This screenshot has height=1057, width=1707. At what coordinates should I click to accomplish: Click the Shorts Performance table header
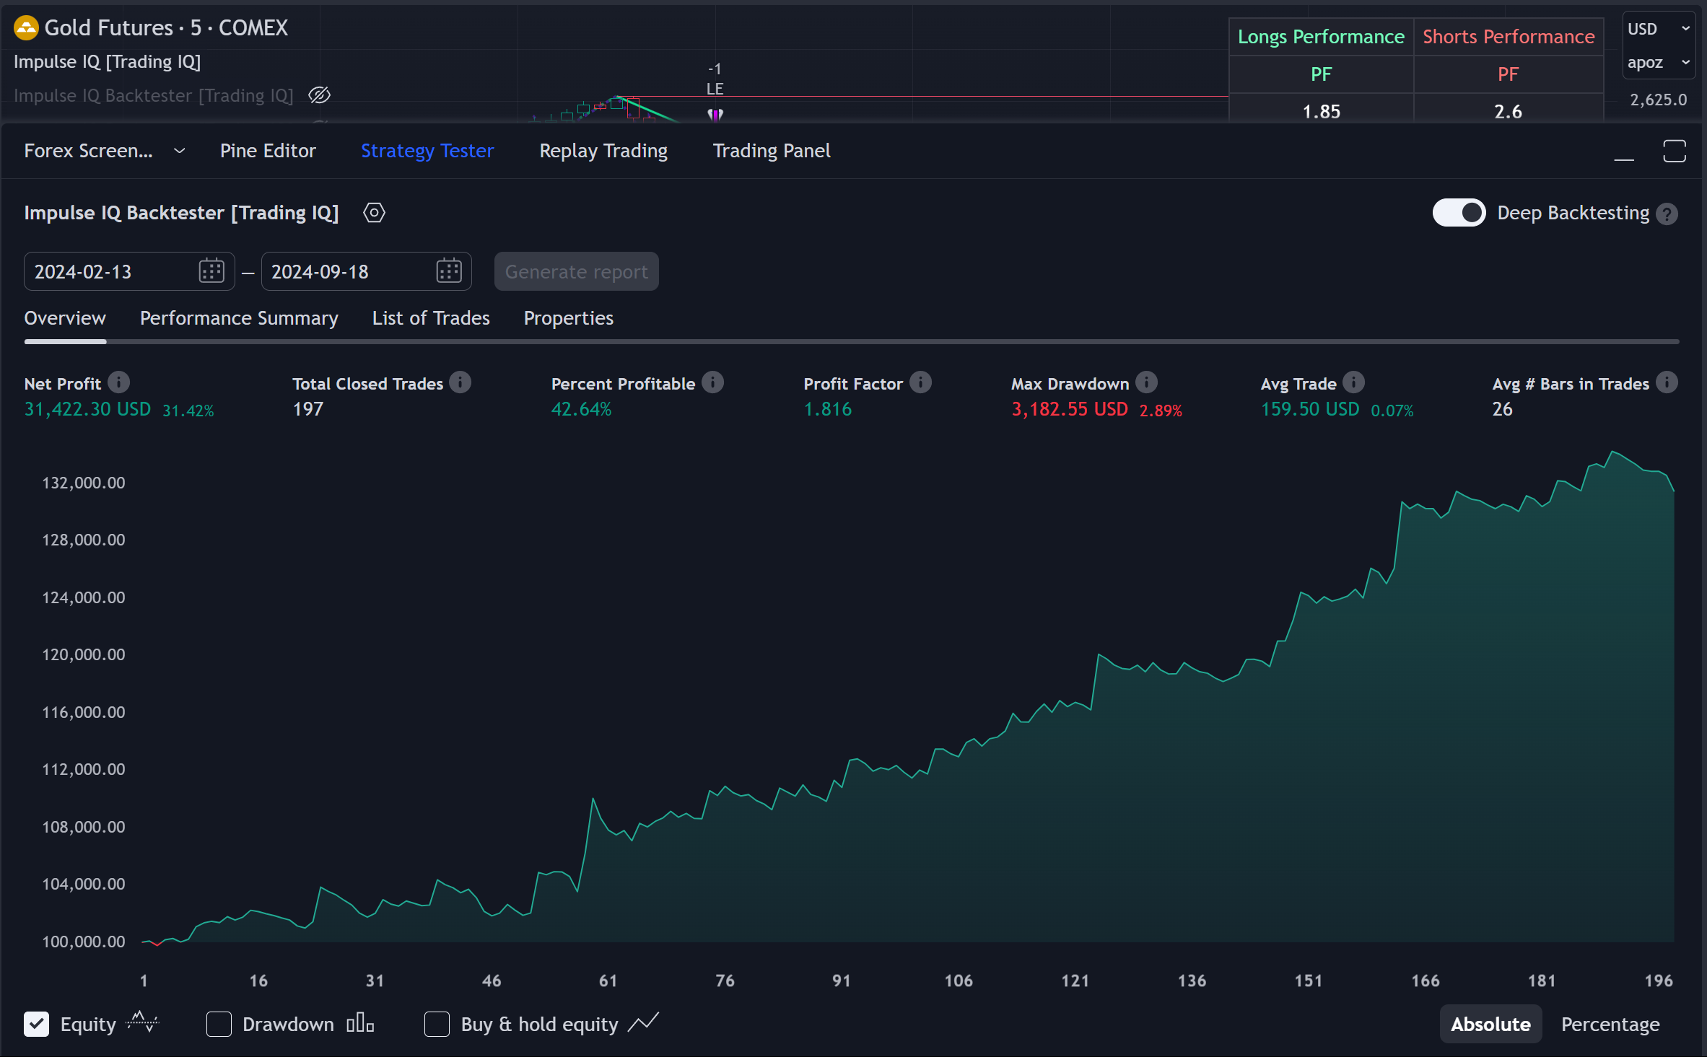(1509, 37)
